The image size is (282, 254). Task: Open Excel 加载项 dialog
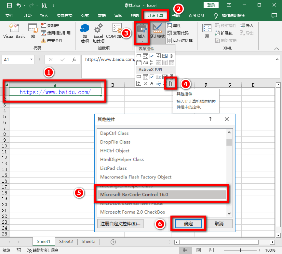(98, 33)
